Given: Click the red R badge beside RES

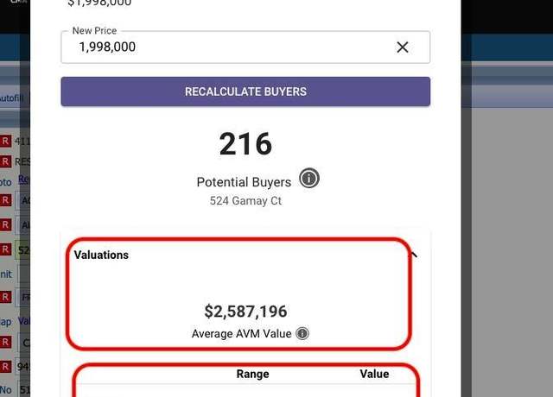Looking at the screenshot, I should point(5,161).
